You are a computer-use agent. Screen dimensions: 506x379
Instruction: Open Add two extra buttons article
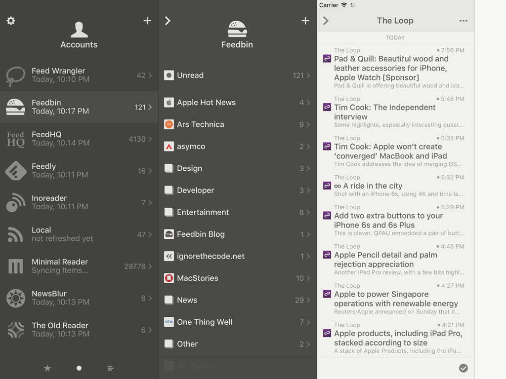click(x=395, y=220)
